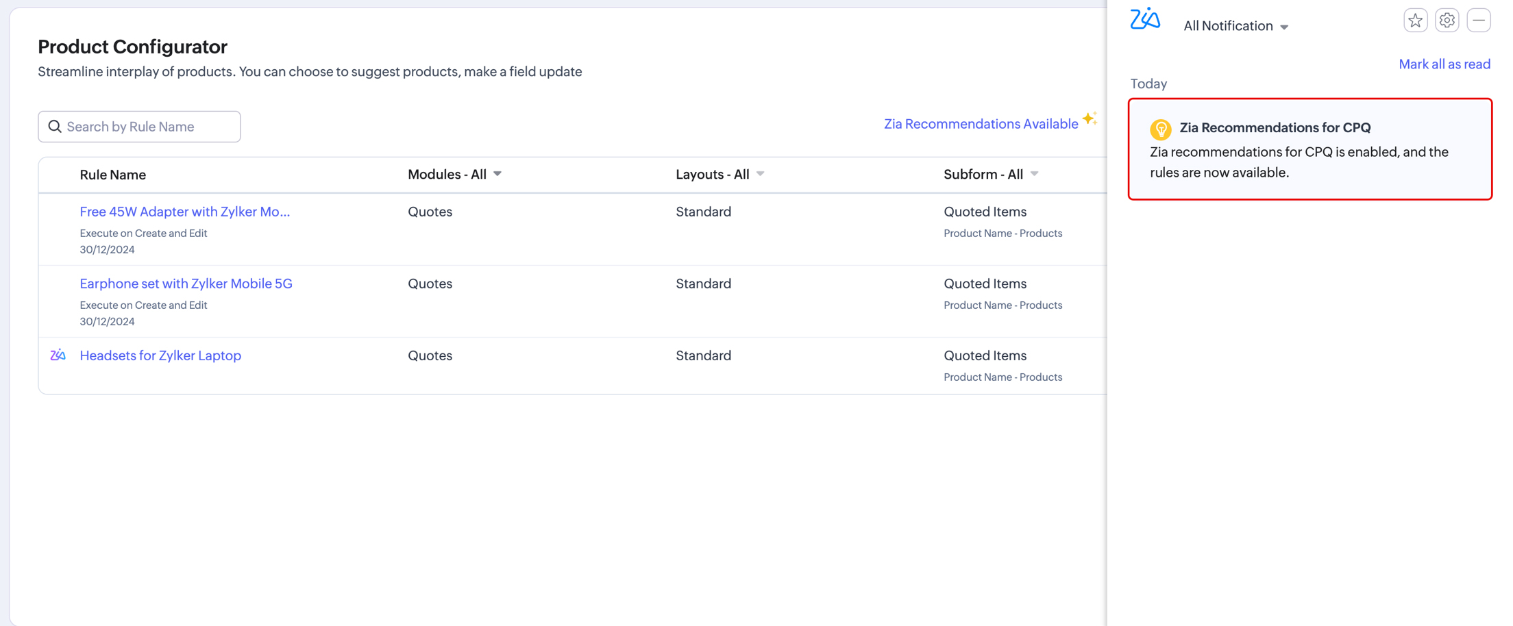This screenshot has height=626, width=1513.
Task: Open Free 45W Adapter rule
Action: point(184,212)
